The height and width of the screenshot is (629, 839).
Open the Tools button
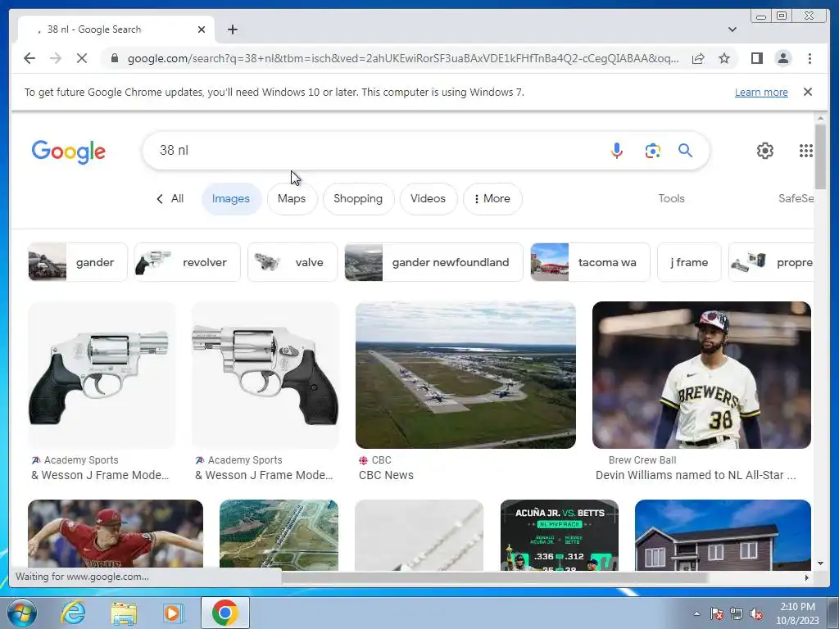(x=671, y=198)
